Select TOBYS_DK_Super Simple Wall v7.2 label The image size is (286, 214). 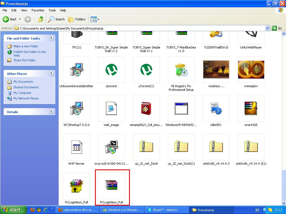click(111, 49)
